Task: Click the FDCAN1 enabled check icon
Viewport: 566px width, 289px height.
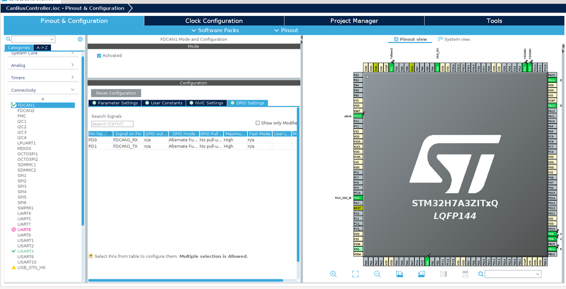Action: coord(14,105)
